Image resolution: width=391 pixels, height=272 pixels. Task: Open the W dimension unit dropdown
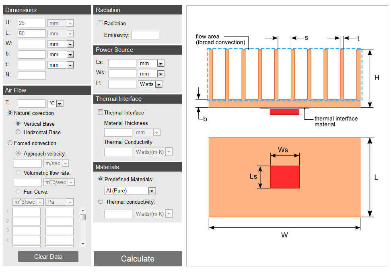[x=60, y=44]
